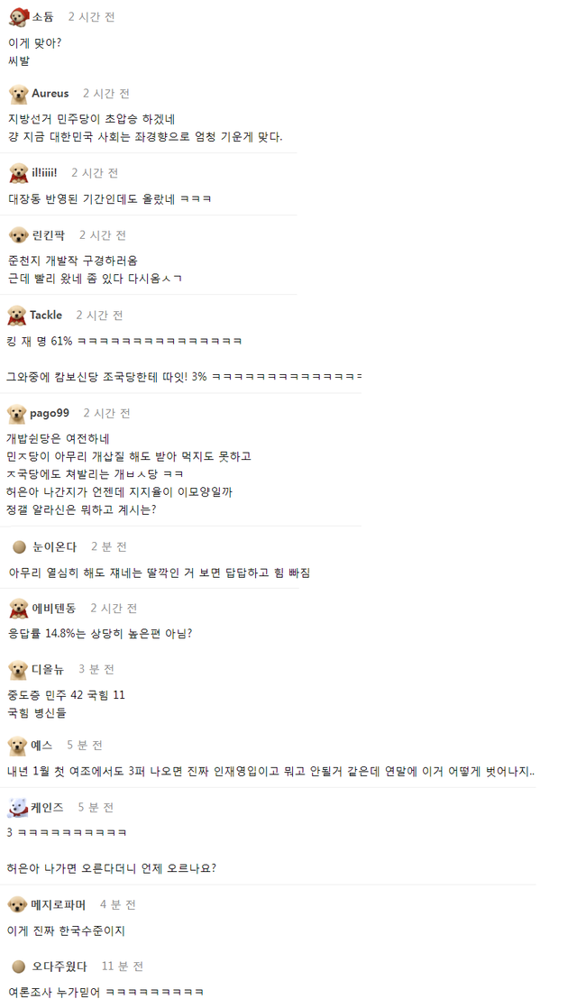Image resolution: width=577 pixels, height=1008 pixels.
Task: Click 눈이온다's round brown avatar
Action: pos(19,547)
